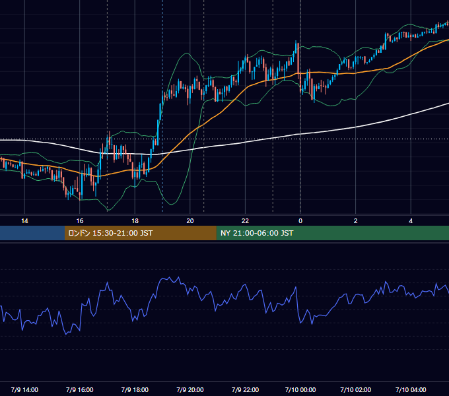449x396 pixels.
Task: Select the 14 hour axis label
Action: click(24, 221)
